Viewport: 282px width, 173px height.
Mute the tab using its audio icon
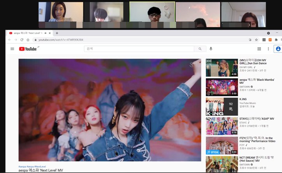[46, 33]
